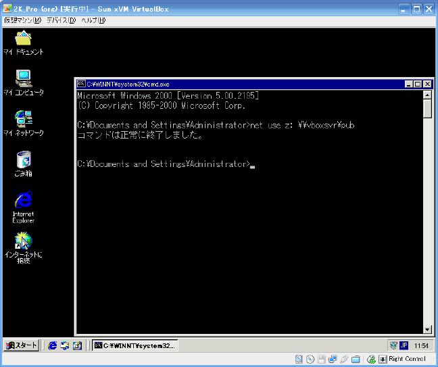The width and height of the screenshot is (438, 367).
Task: Click the cmd vertical scrollbar thumb
Action: (427, 108)
